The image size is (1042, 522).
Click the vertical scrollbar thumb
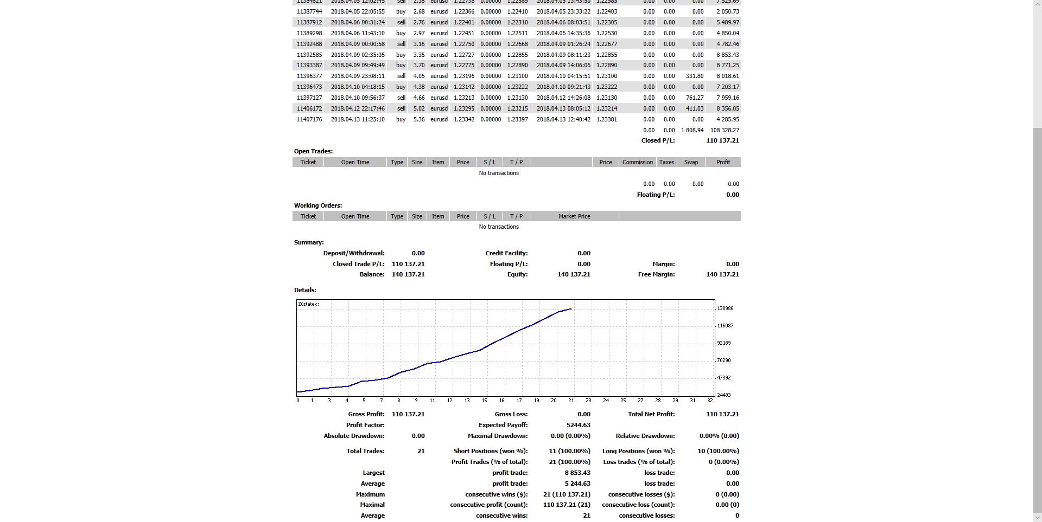[x=1037, y=321]
